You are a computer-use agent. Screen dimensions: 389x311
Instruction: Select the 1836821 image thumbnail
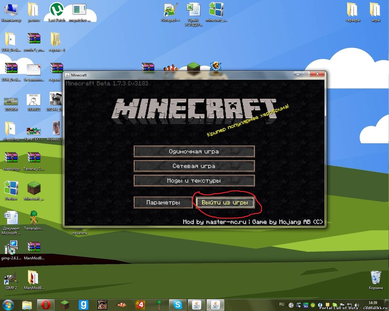[x=34, y=102]
